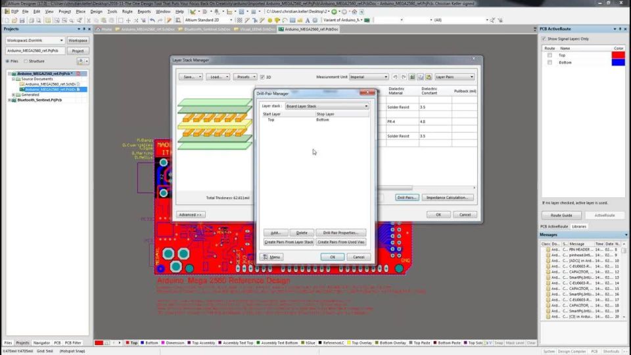
Task: Click the layer set icon in bottom layer bar
Action: pos(106,343)
